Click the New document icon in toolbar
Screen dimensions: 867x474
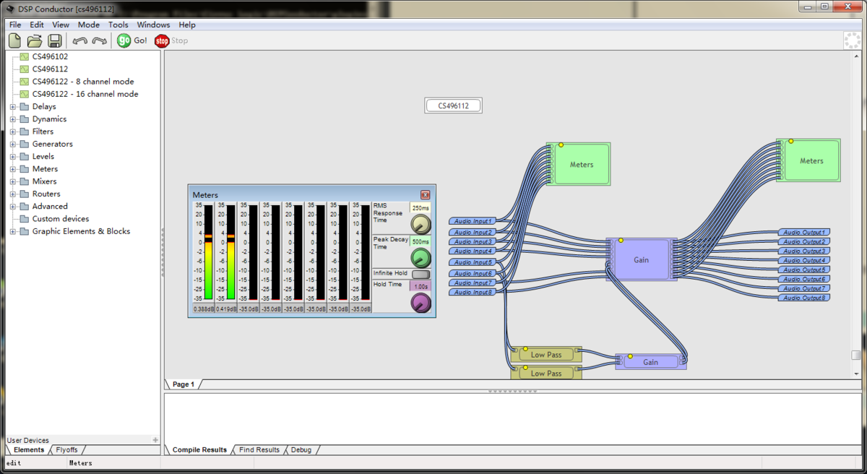14,40
